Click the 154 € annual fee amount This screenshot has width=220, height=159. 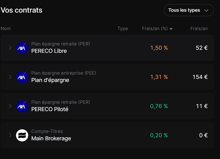pos(200,77)
